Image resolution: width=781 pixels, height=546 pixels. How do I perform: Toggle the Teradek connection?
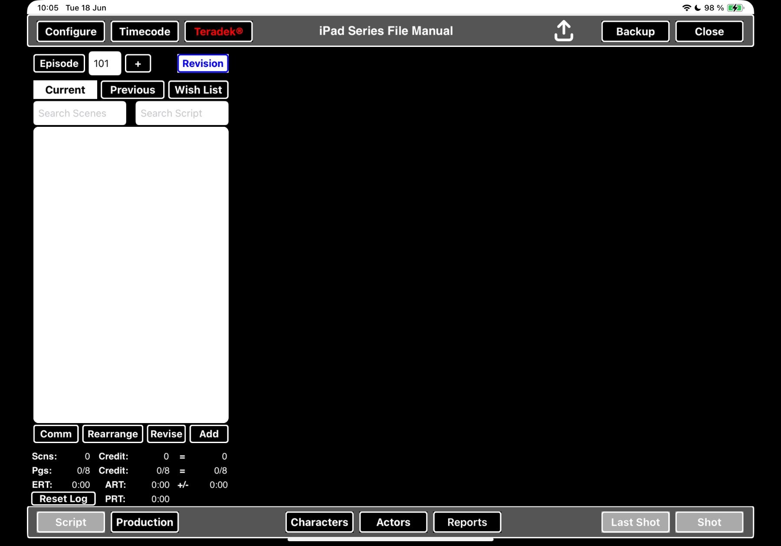[x=218, y=31]
